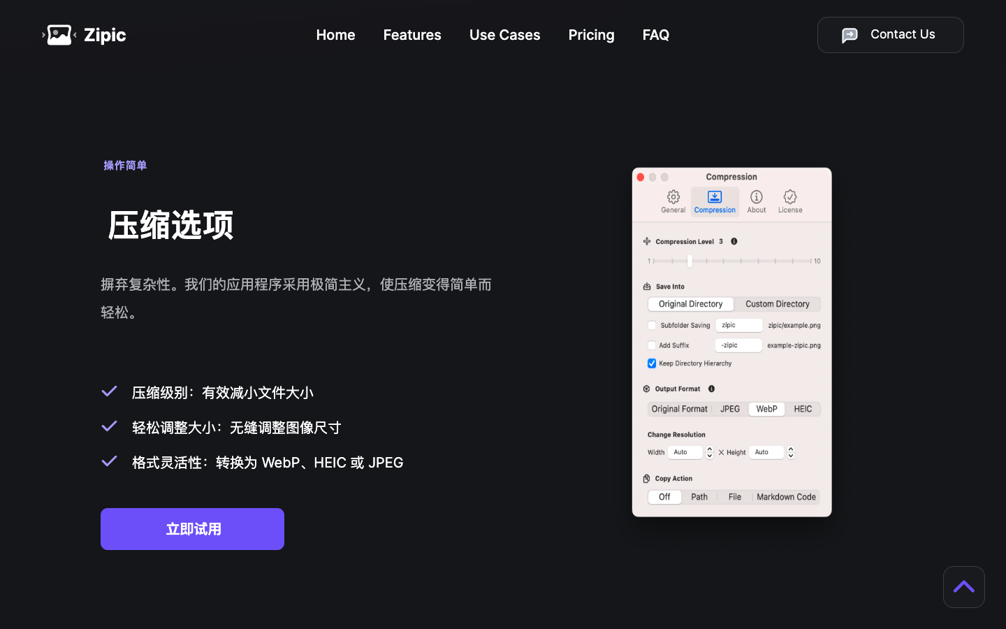Select the HEIC output format

[803, 409]
